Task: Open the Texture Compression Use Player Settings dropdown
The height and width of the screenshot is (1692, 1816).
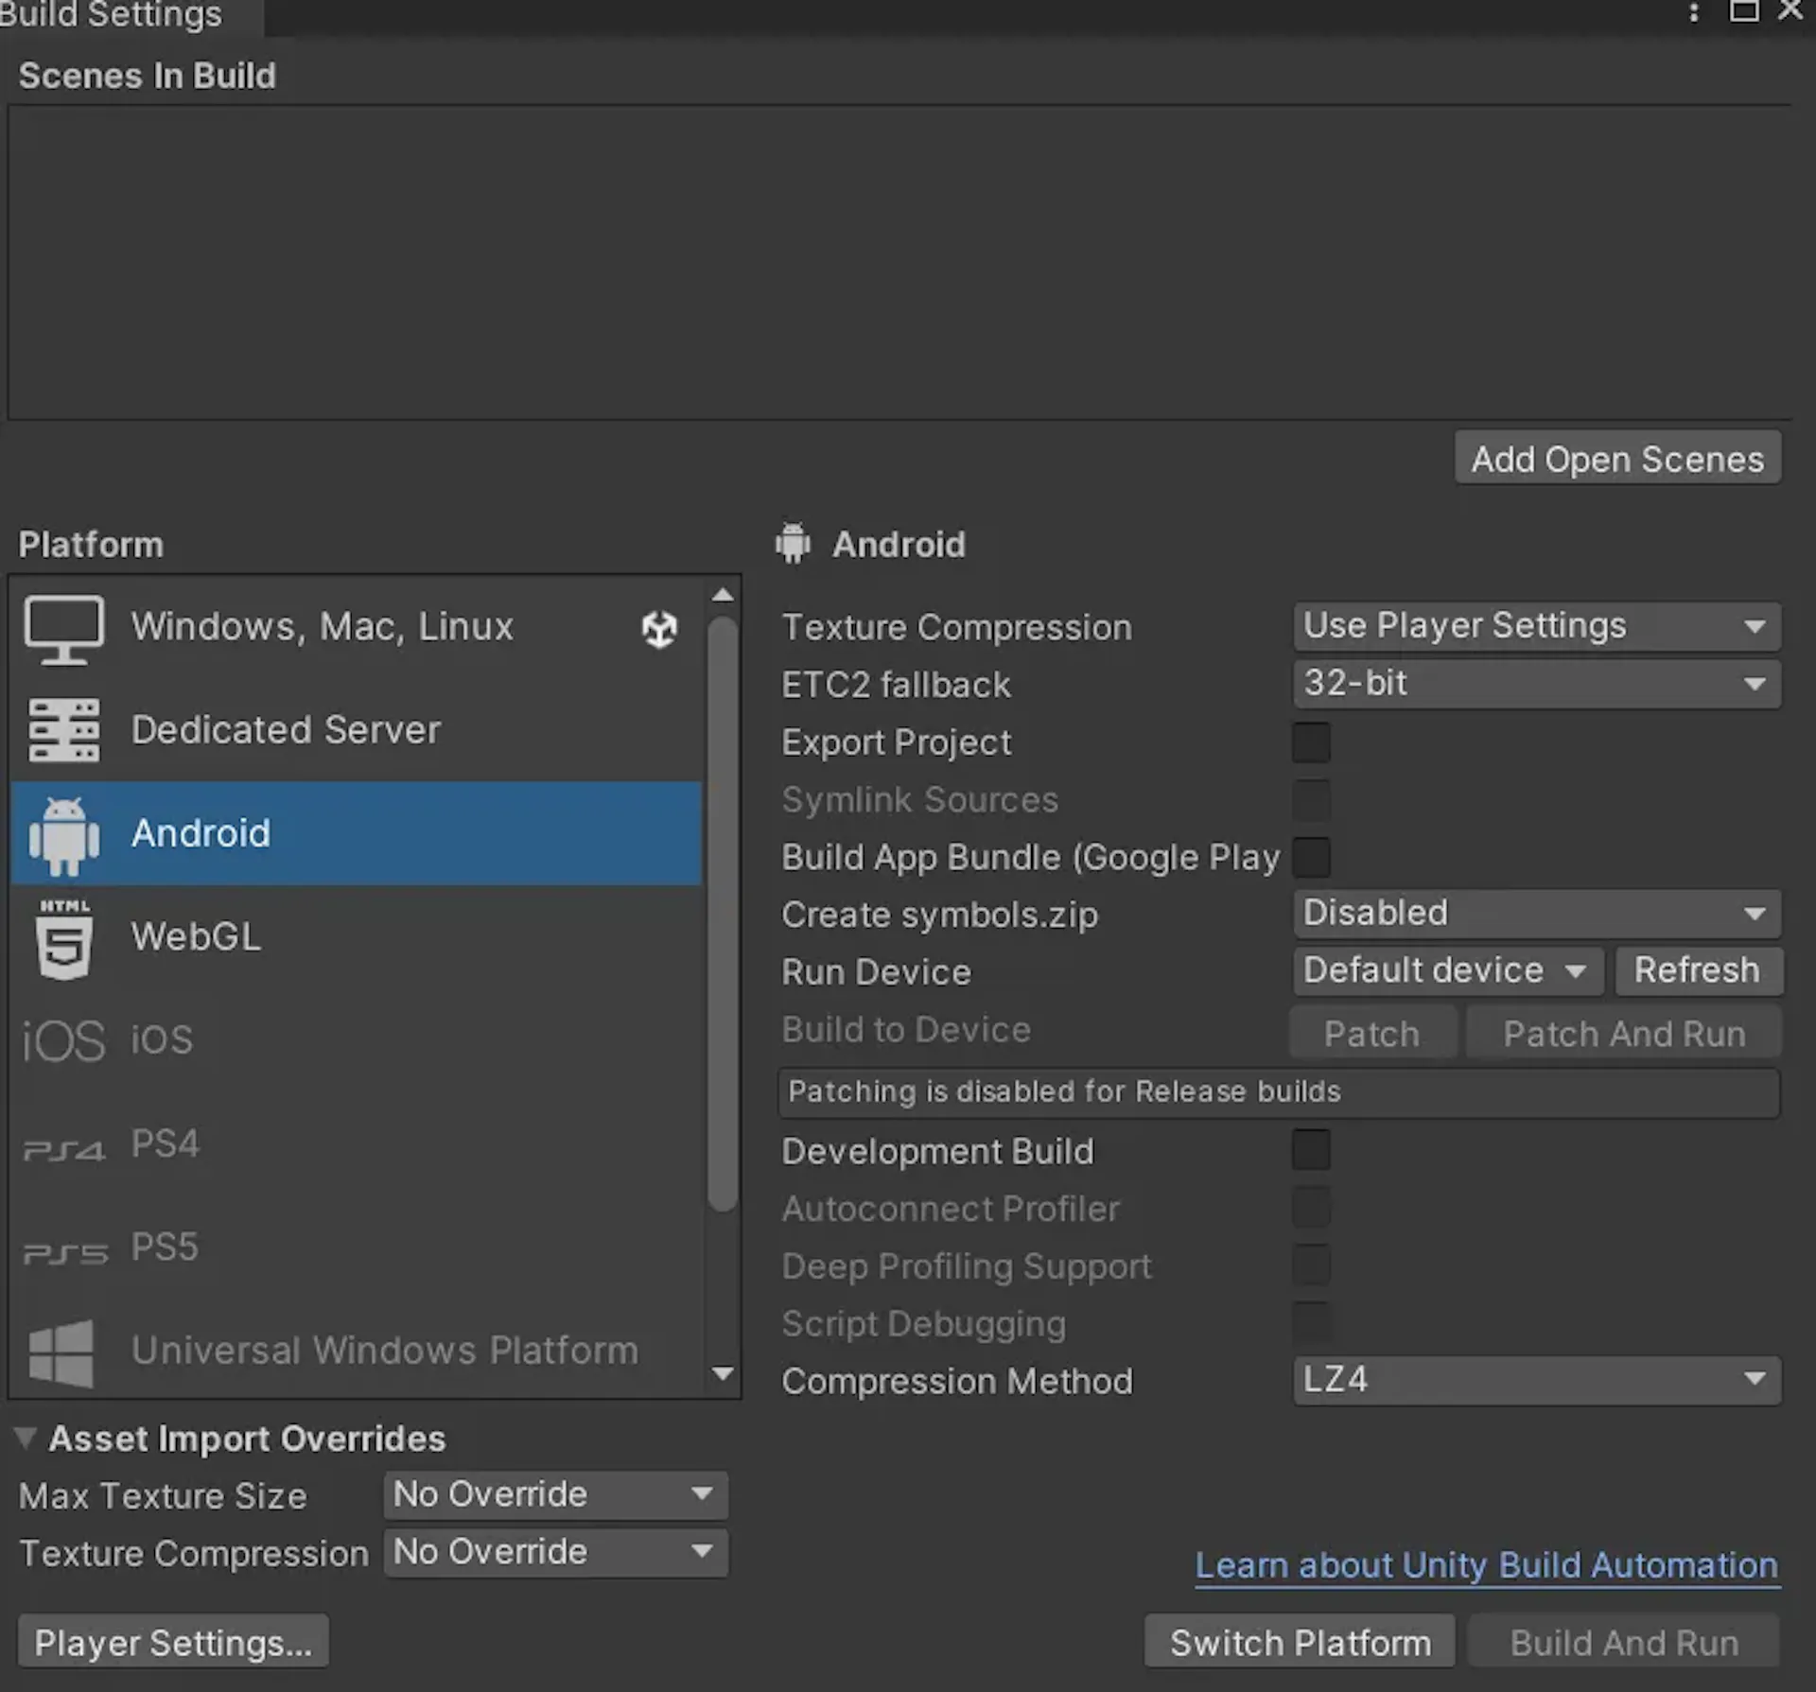Action: [1537, 626]
